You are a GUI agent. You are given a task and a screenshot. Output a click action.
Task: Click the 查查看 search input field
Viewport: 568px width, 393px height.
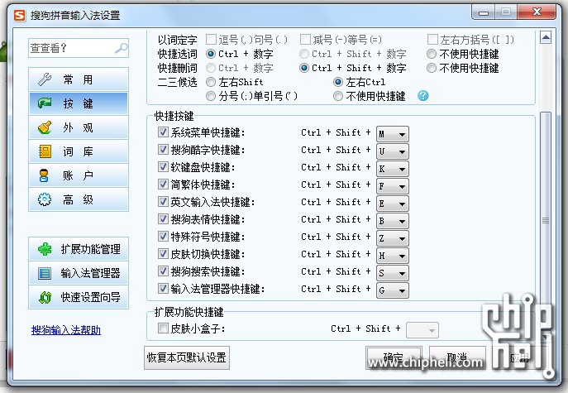pyautogui.click(x=79, y=48)
